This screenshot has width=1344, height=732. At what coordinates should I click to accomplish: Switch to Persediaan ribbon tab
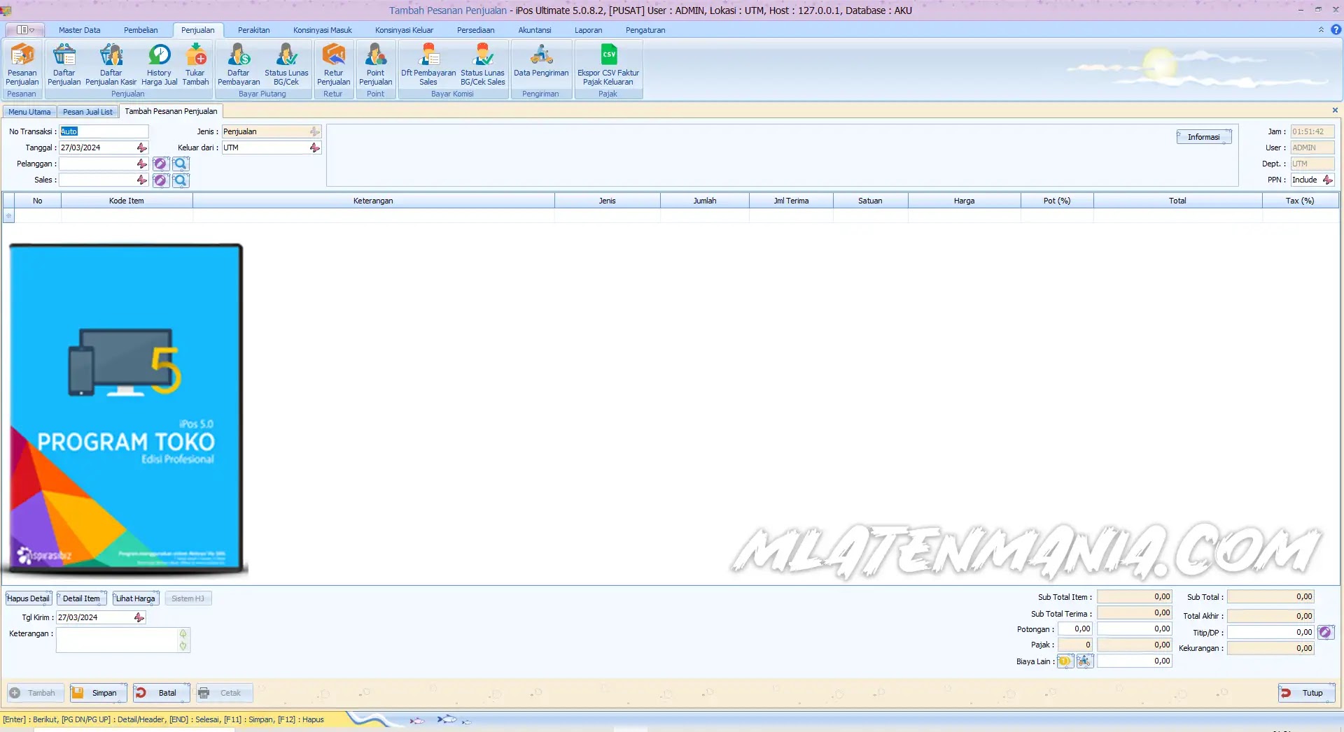tap(476, 30)
